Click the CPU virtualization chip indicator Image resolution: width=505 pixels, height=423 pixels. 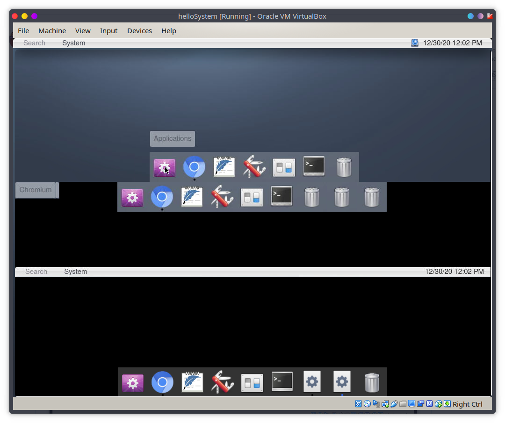coord(430,404)
